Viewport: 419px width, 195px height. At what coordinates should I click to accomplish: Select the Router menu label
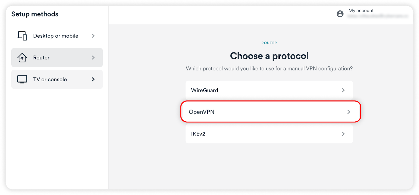(x=41, y=58)
